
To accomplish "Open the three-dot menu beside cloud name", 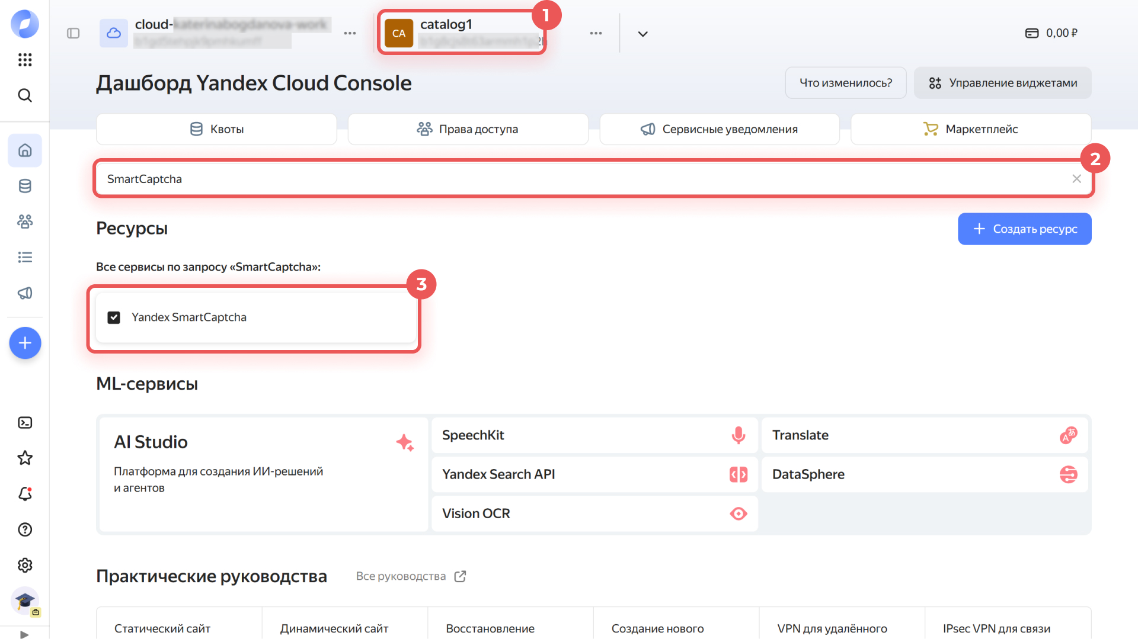I will tap(350, 33).
